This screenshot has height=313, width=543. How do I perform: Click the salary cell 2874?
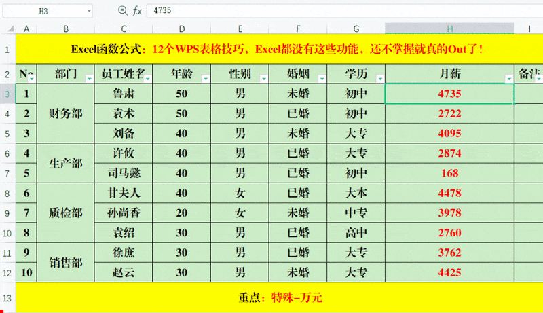449,153
